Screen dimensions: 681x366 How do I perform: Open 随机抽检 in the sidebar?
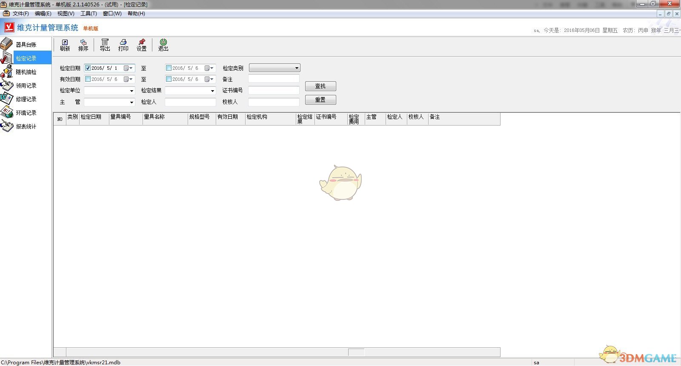26,71
